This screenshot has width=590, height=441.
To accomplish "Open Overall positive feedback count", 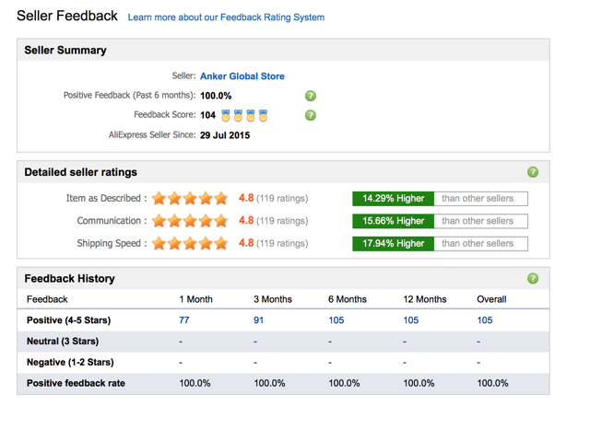I will click(x=485, y=320).
